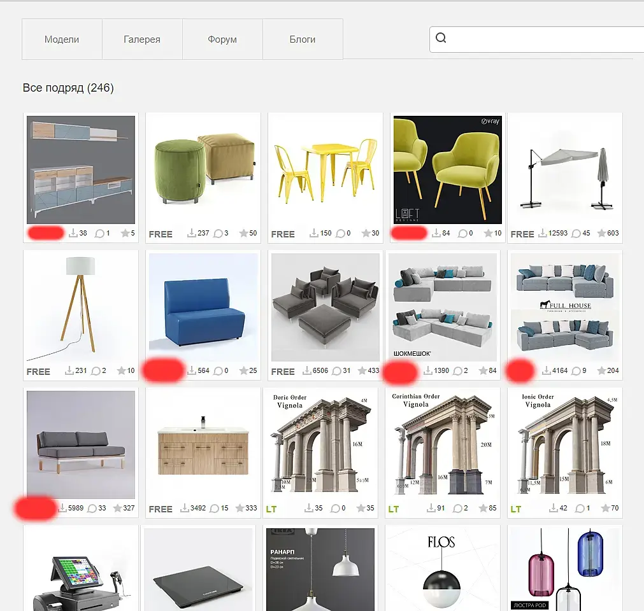
Task: Open the blue TV cabinet wall unit model
Action: pyautogui.click(x=81, y=169)
